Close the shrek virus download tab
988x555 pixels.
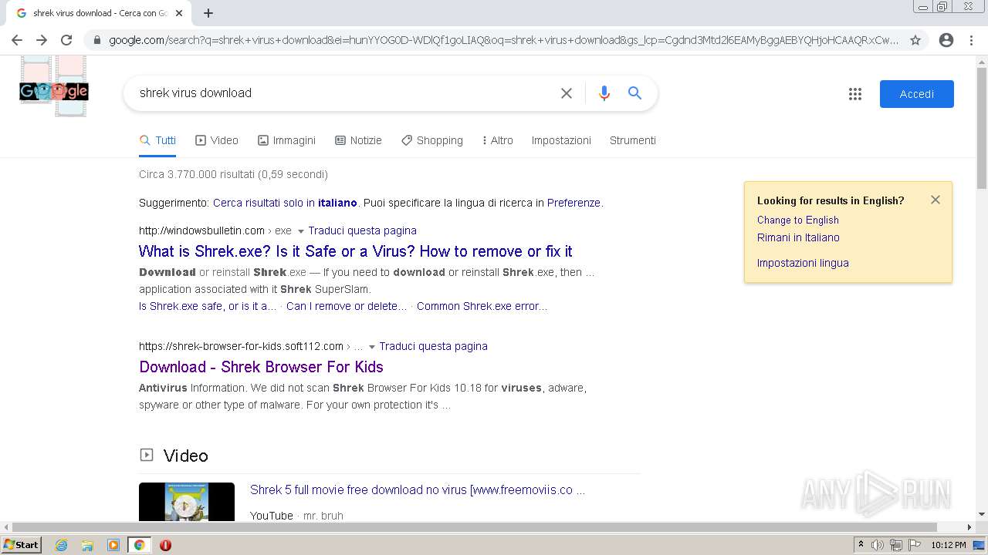179,13
